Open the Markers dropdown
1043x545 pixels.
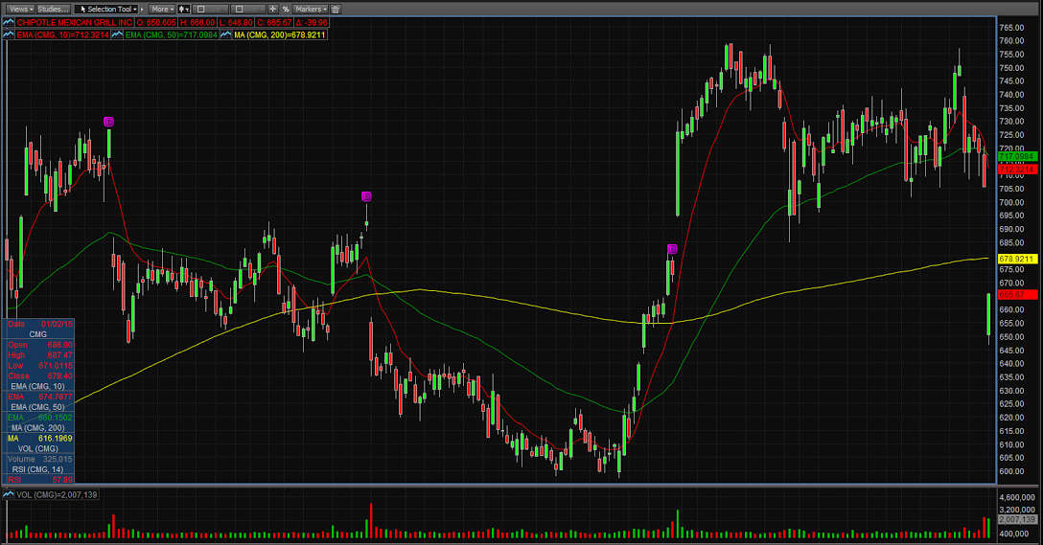tap(311, 10)
